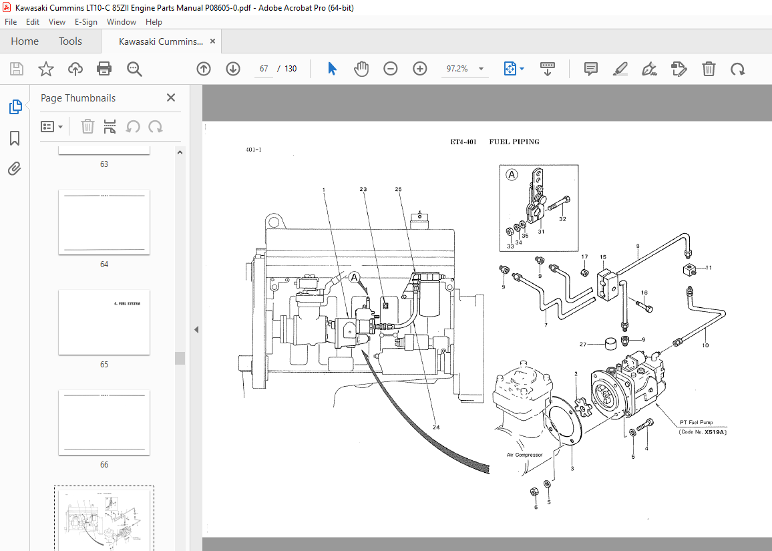Open the Sign document pen tool
Image resolution: width=772 pixels, height=551 pixels.
tap(649, 69)
